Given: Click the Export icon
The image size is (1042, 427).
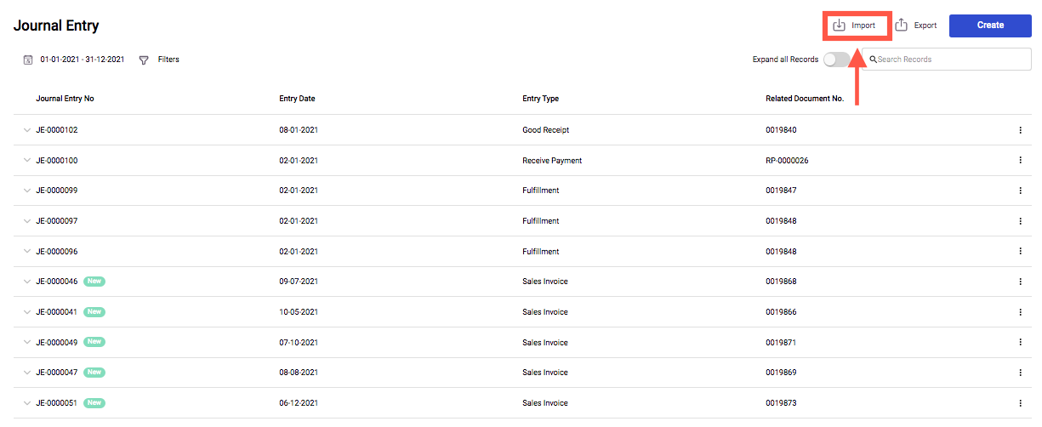Looking at the screenshot, I should (x=902, y=26).
